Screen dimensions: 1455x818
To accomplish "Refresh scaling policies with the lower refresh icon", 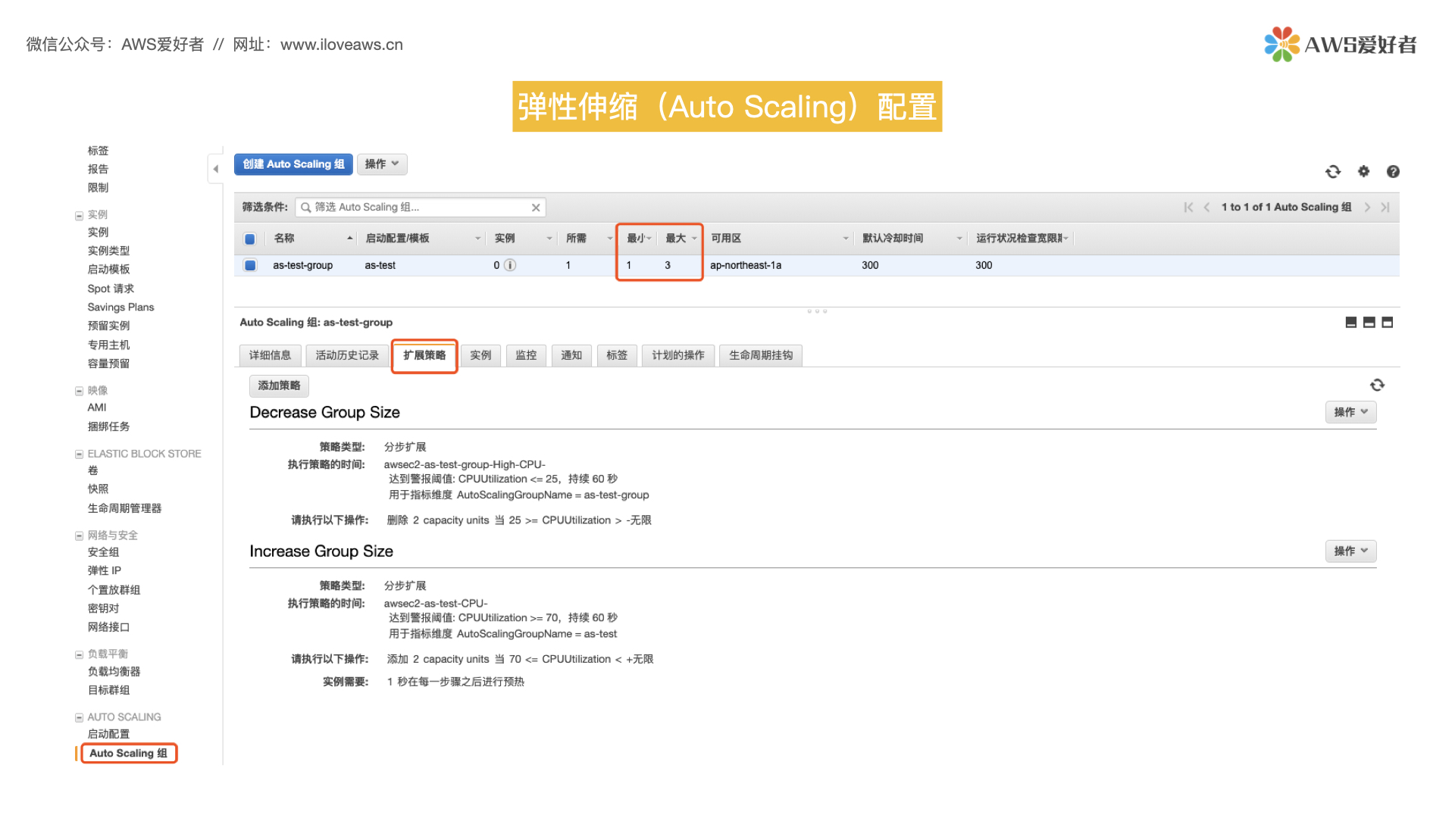I will tap(1377, 386).
